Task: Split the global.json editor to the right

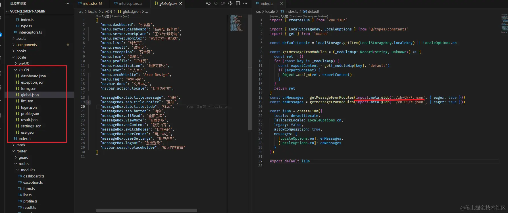Action: pos(238,3)
